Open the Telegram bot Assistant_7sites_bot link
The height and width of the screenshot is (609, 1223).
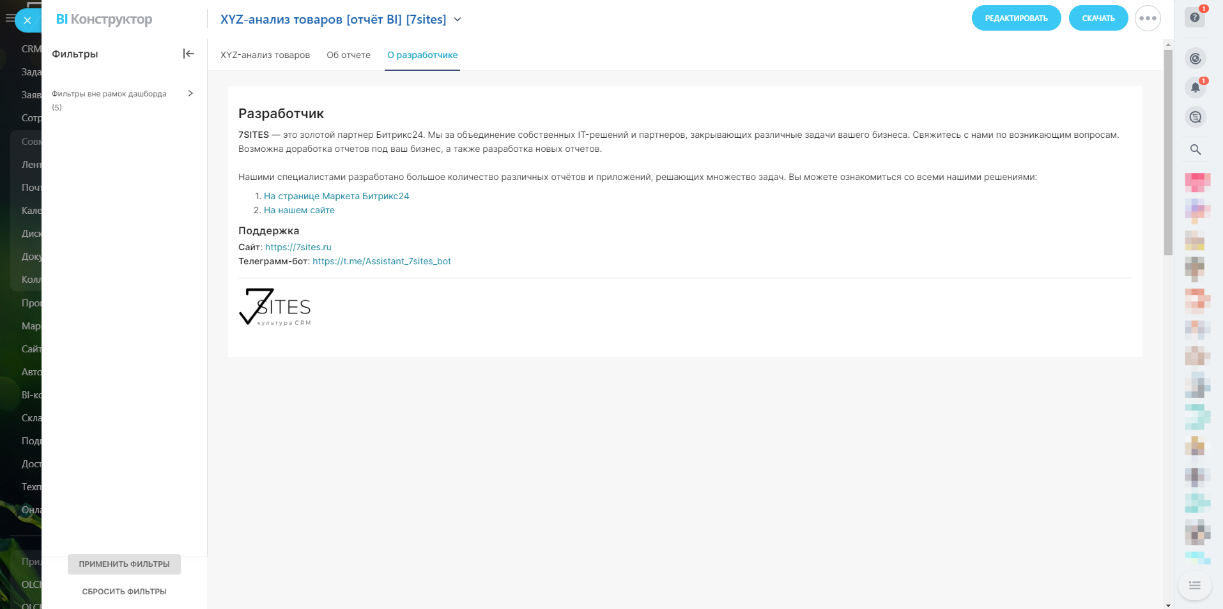[381, 261]
